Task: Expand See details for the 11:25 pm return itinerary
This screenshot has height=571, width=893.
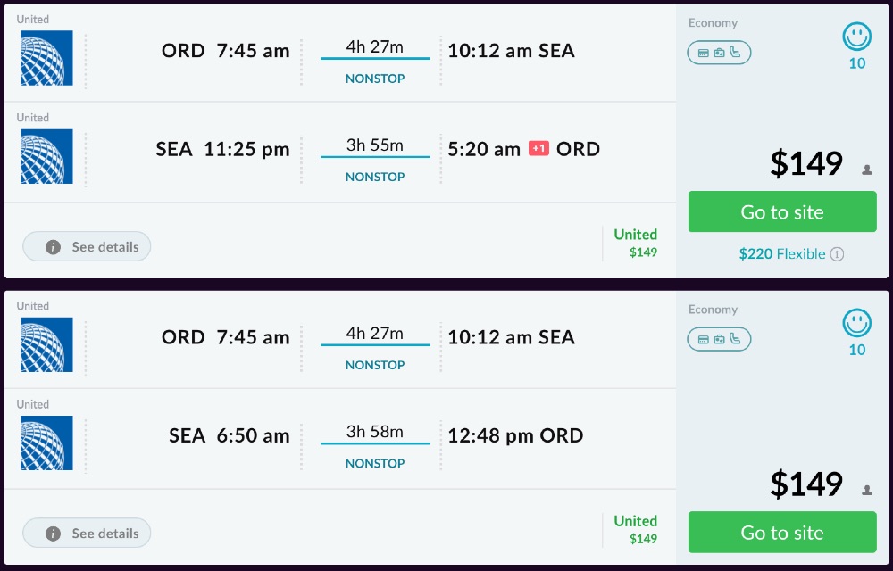Action: (87, 247)
